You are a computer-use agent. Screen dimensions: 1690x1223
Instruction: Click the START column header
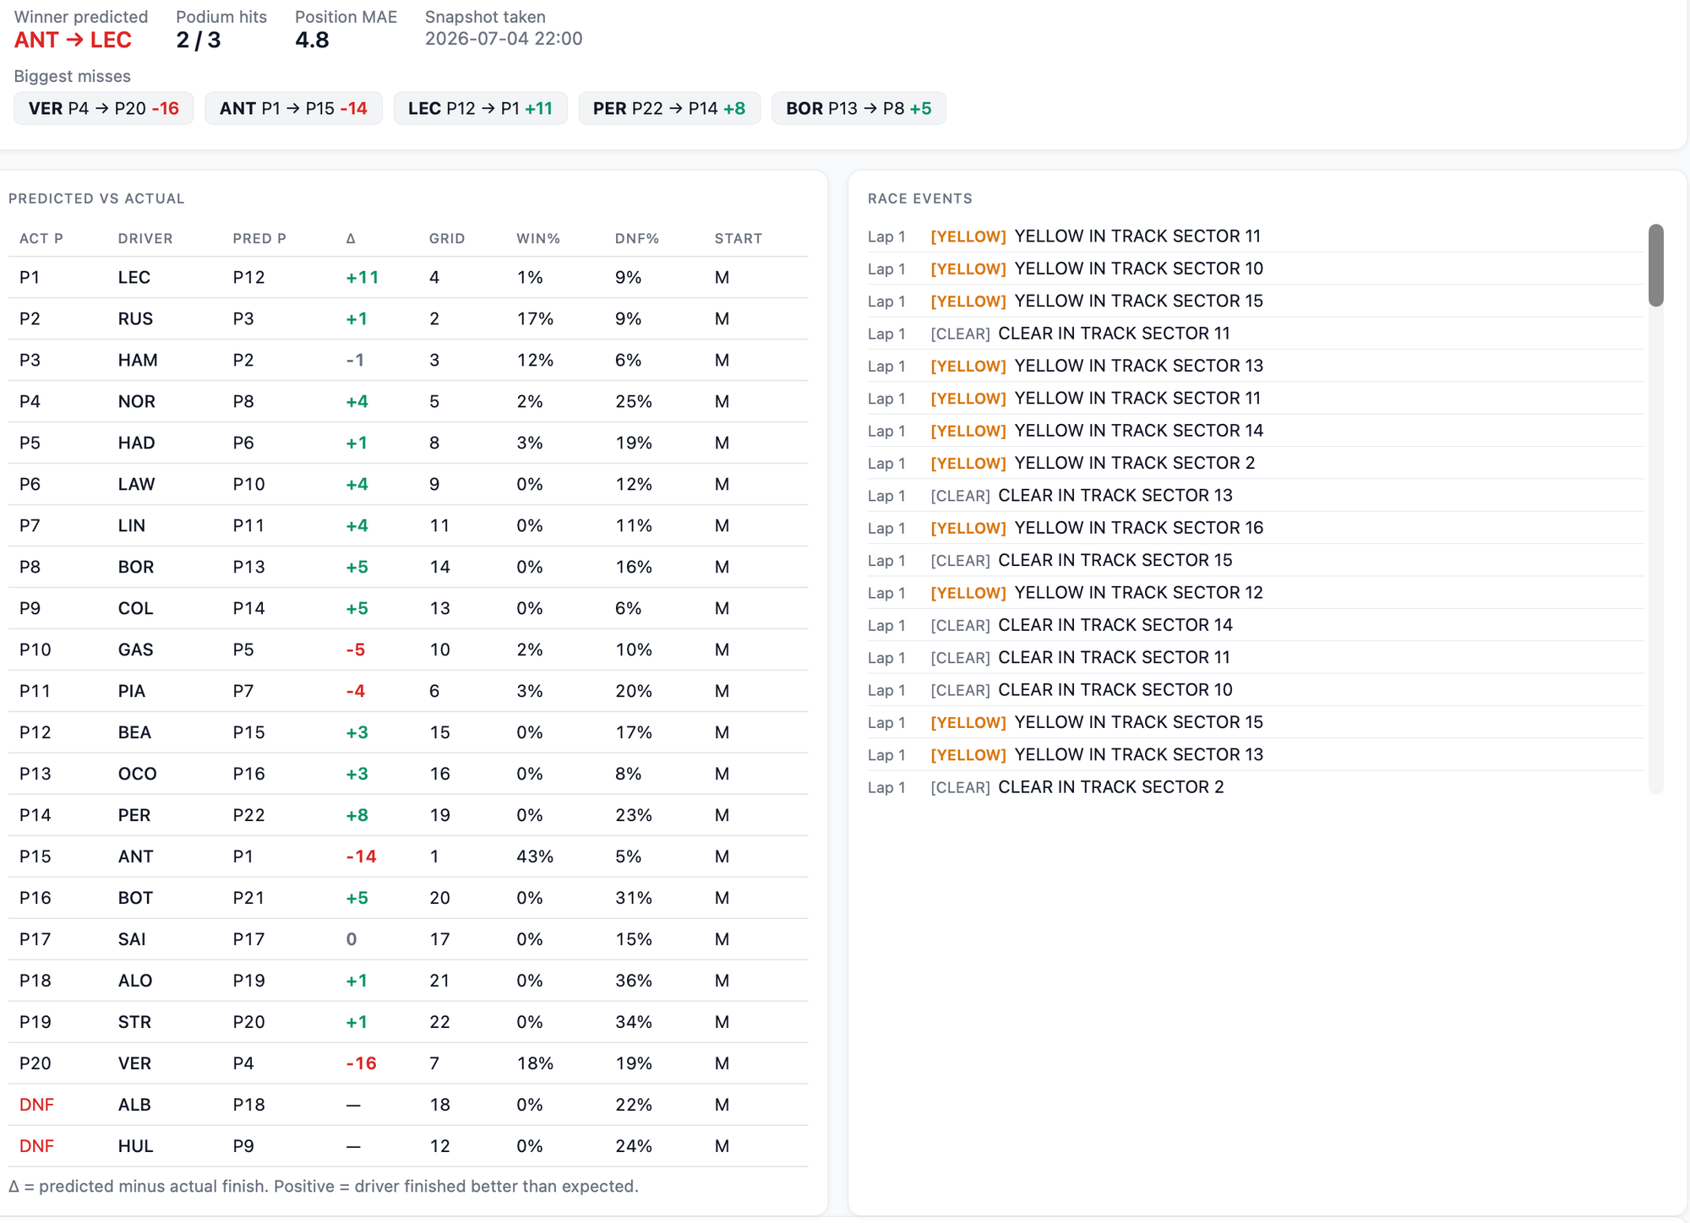(739, 239)
